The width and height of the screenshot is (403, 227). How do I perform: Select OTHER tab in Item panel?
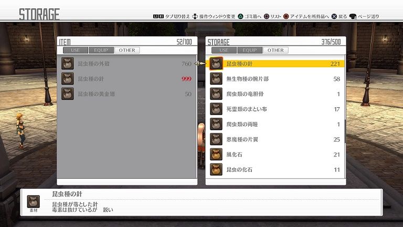(x=127, y=50)
